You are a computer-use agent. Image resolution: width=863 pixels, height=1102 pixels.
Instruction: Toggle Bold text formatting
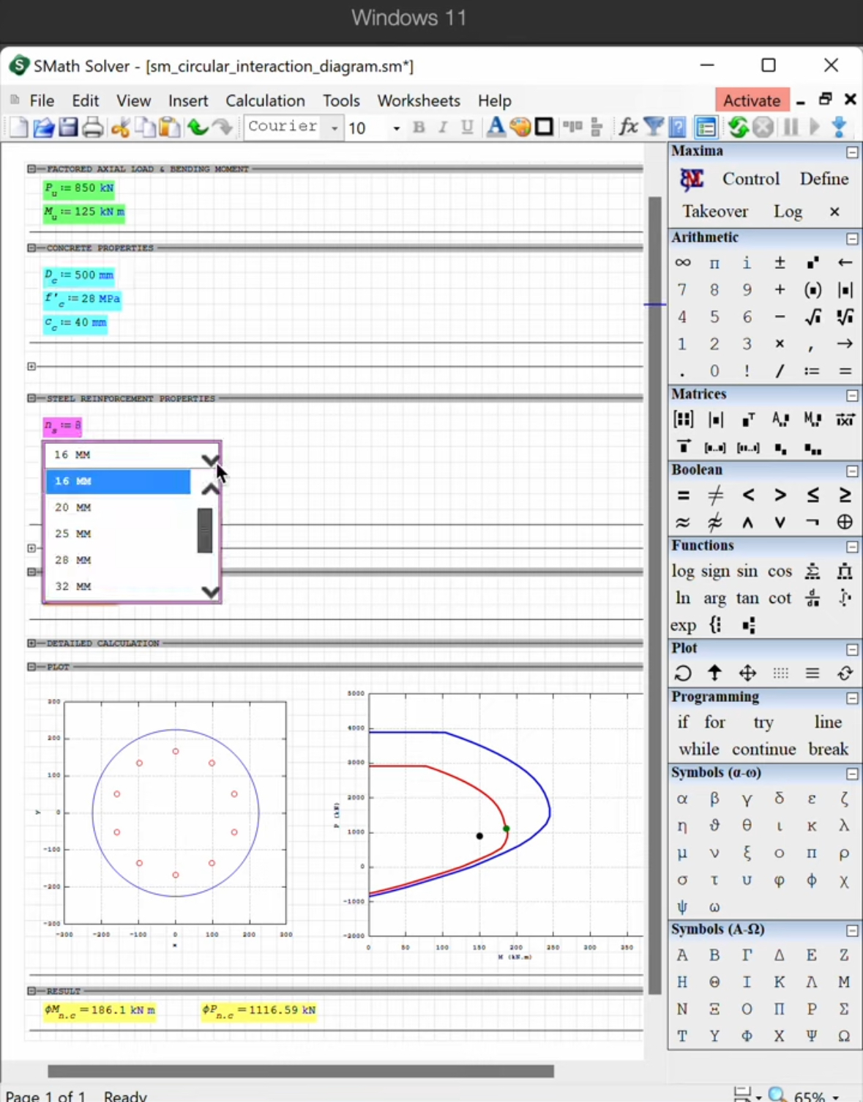[x=419, y=127]
